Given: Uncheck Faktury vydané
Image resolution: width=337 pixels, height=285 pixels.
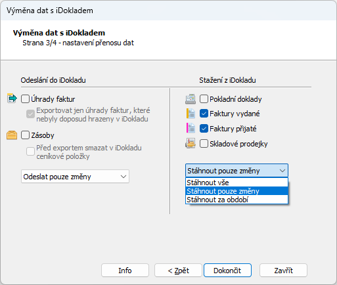Looking at the screenshot, I should [x=204, y=114].
